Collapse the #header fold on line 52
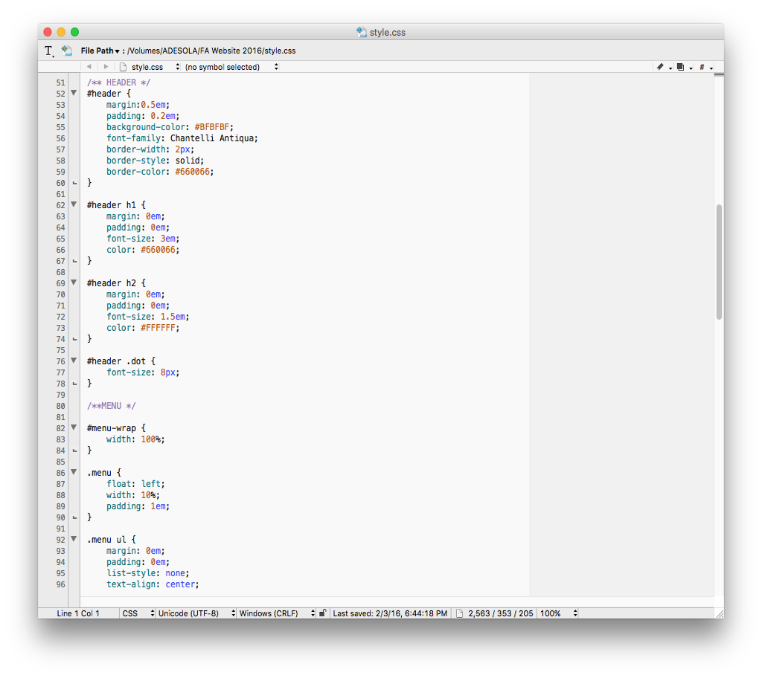The height and width of the screenshot is (678, 762). click(74, 93)
